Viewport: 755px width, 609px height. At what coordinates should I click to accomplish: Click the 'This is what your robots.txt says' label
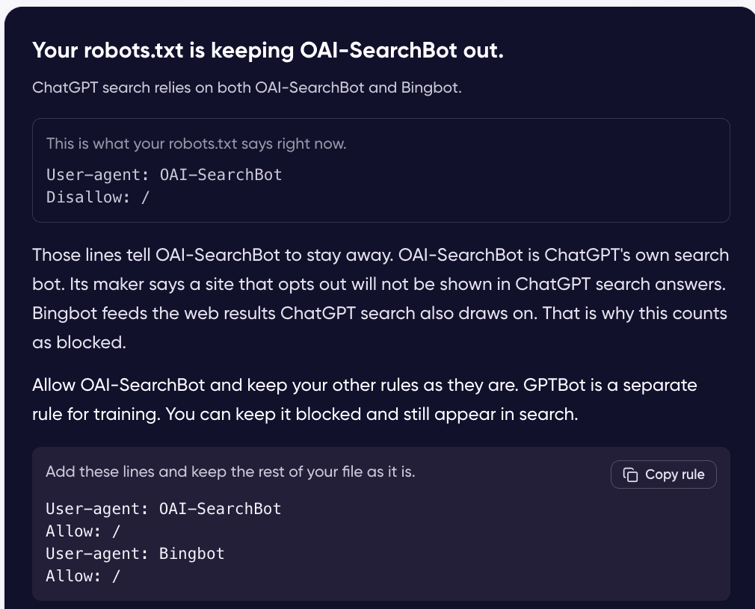point(197,143)
